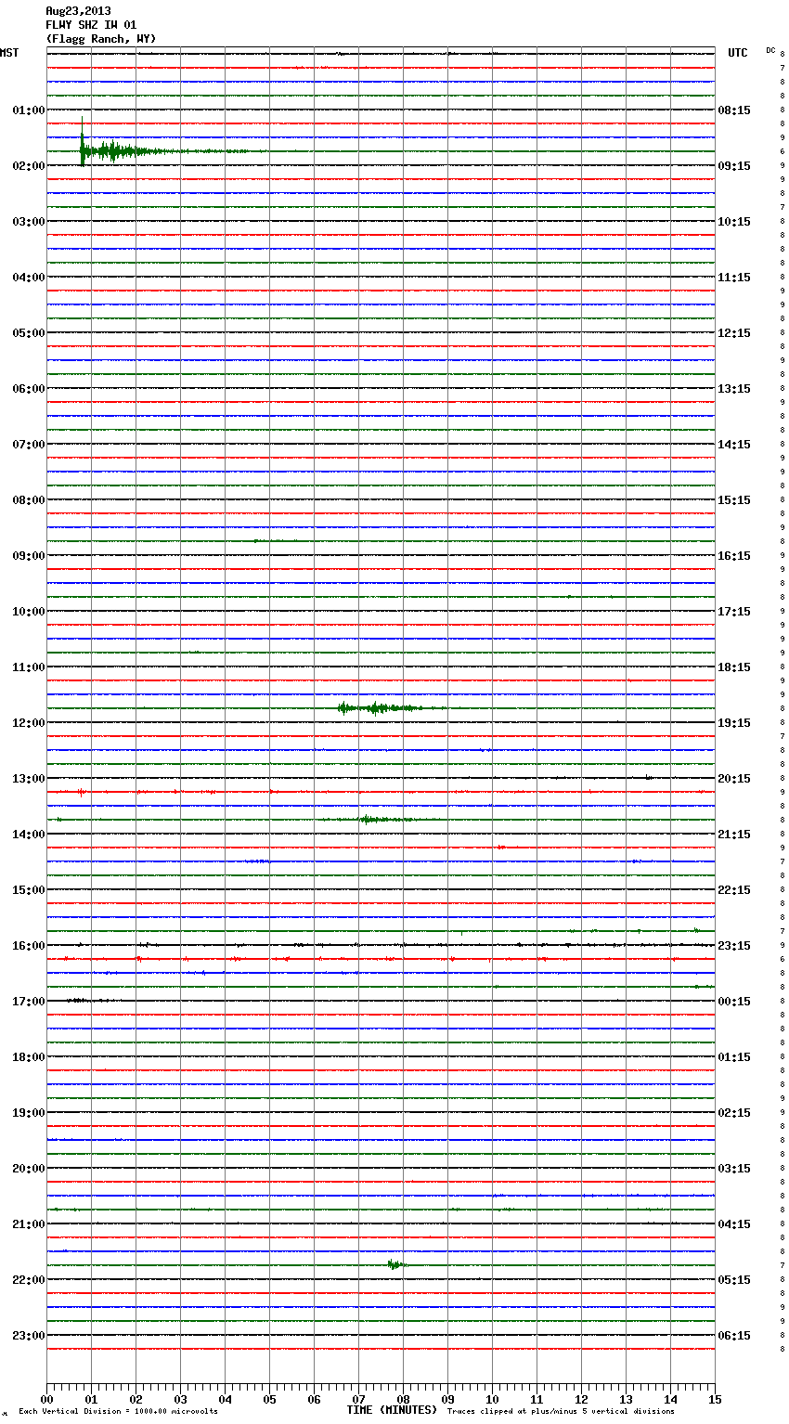Image resolution: width=789 pixels, height=1424 pixels.
Task: Click the 05 minute axis tick label
Action: point(269,1399)
